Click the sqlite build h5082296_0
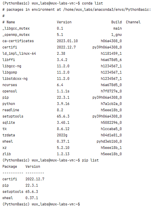Screen dimensions: 160x209 [111, 123]
